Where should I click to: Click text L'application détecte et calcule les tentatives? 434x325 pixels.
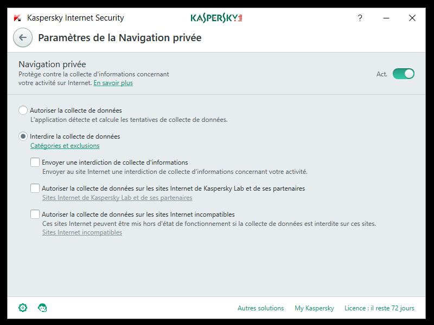coord(129,120)
